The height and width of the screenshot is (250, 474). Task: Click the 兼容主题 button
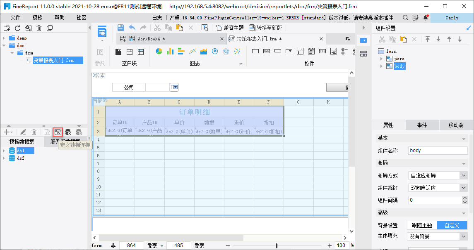pyautogui.click(x=230, y=28)
